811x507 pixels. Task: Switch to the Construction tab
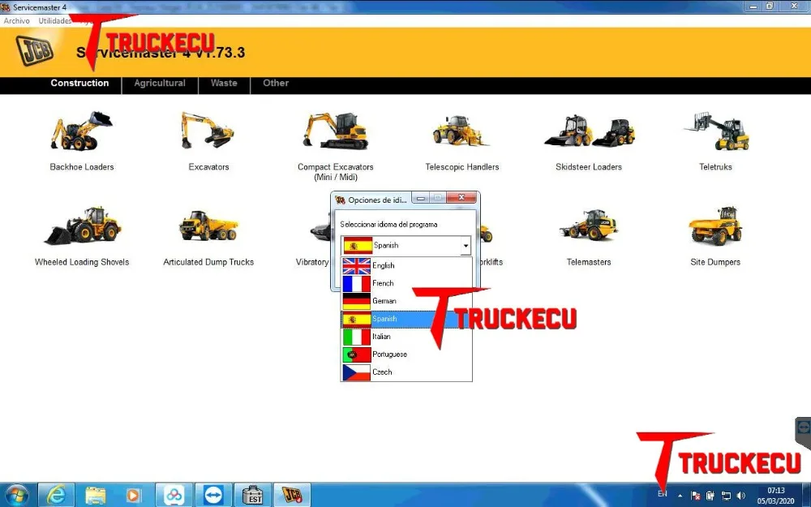point(79,84)
